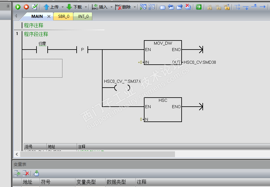Screen dimensions: 270x187
Task: Click the 地址 column header in the symbol info table
Action: tap(62, 147)
